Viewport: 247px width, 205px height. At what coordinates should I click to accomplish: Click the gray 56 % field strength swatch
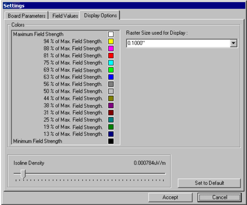pyautogui.click(x=111, y=84)
